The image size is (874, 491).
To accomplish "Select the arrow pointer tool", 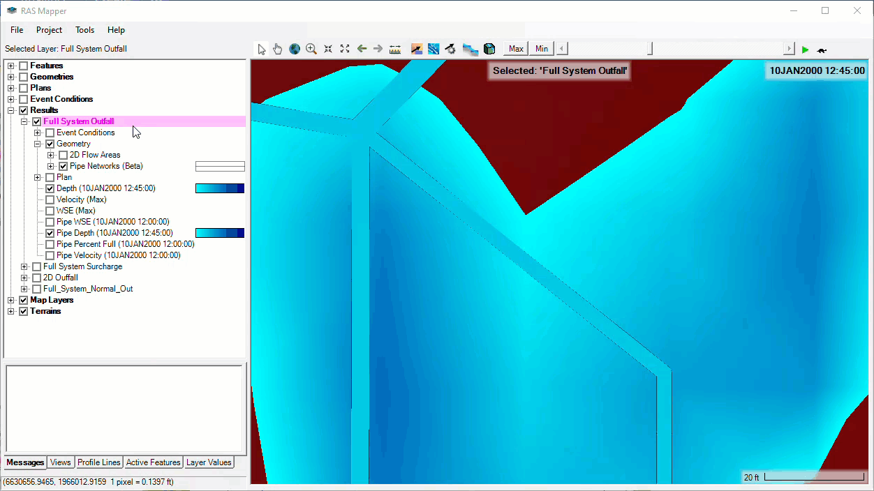I will point(262,49).
